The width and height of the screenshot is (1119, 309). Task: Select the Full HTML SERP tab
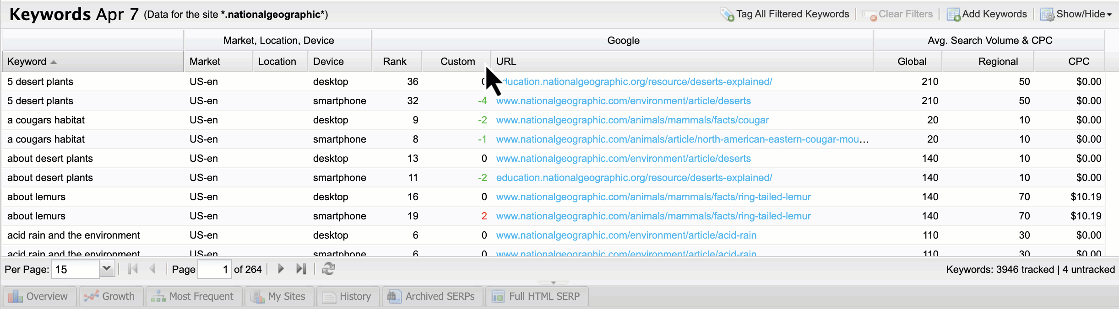[x=536, y=296]
